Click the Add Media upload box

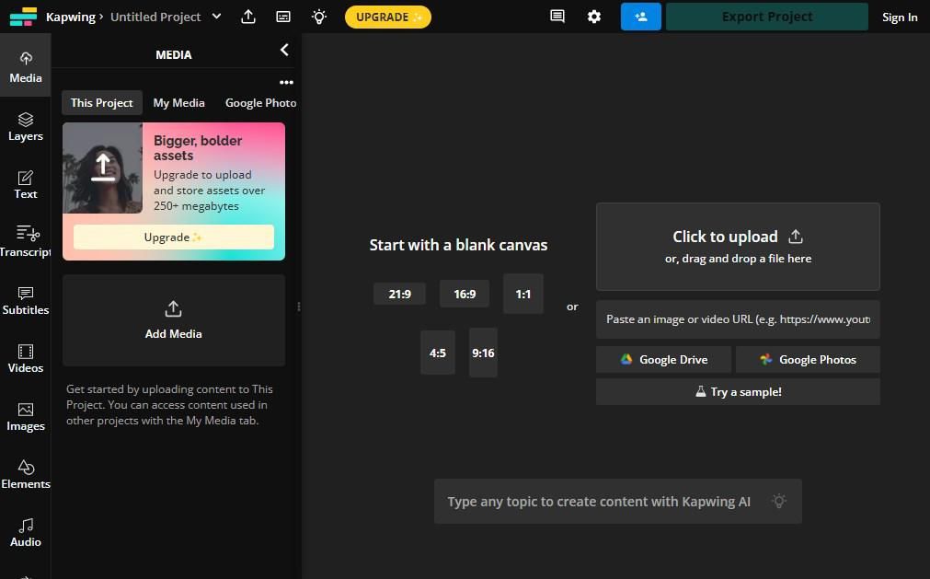point(173,320)
